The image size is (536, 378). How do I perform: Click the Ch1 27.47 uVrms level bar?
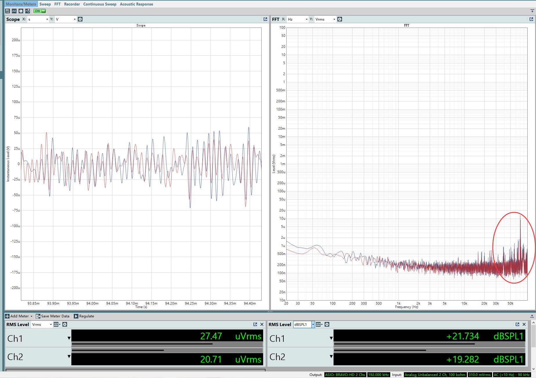(167, 344)
